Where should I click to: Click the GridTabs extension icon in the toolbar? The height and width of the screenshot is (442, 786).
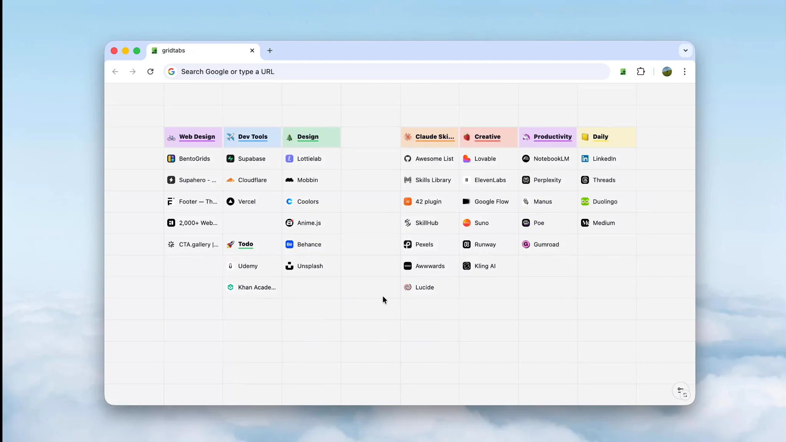click(x=623, y=71)
